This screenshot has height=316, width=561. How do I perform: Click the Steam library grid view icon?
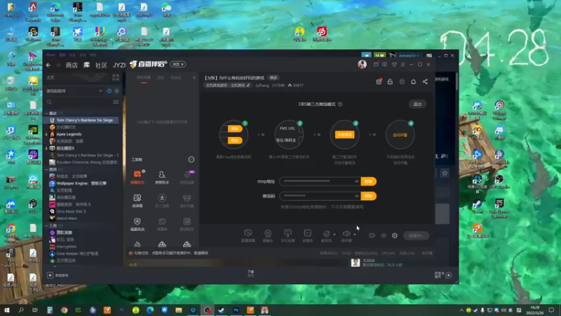pos(116,77)
